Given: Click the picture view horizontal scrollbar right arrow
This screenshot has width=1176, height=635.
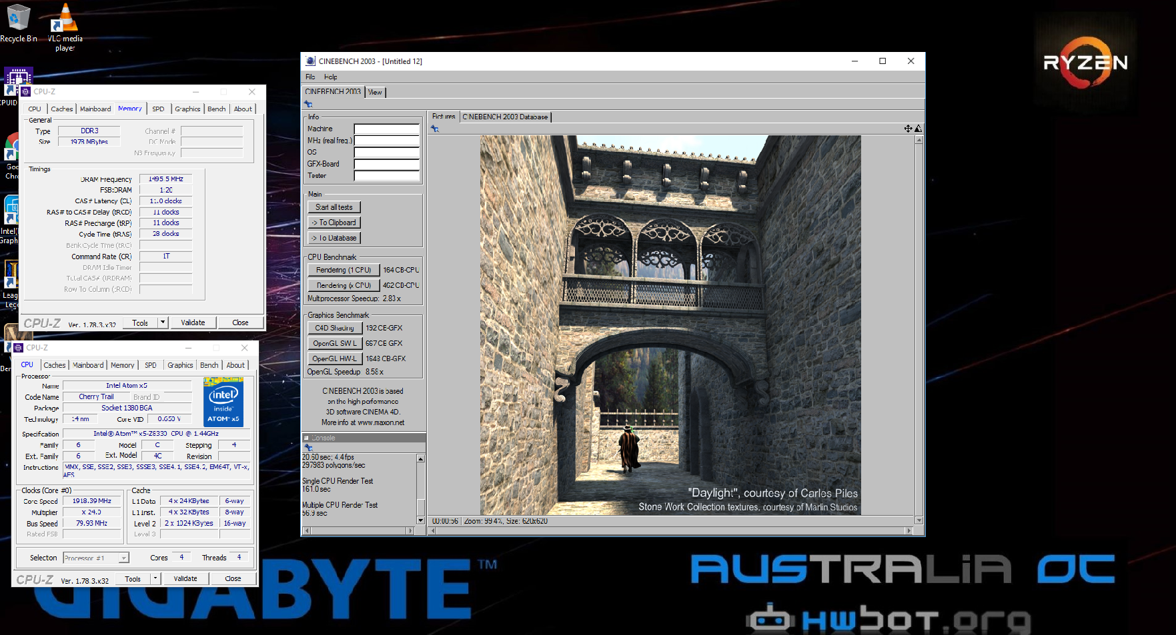Looking at the screenshot, I should coord(909,531).
